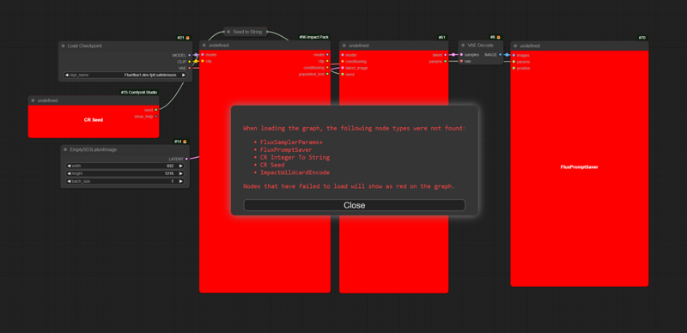Click the FluxPromptSaver label in red node
Viewport: 687px width, 333px height.
(579, 167)
